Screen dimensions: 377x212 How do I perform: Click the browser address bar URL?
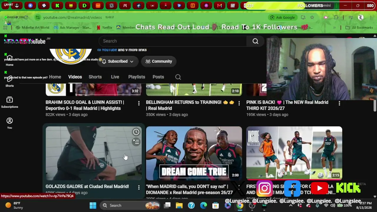(x=72, y=17)
